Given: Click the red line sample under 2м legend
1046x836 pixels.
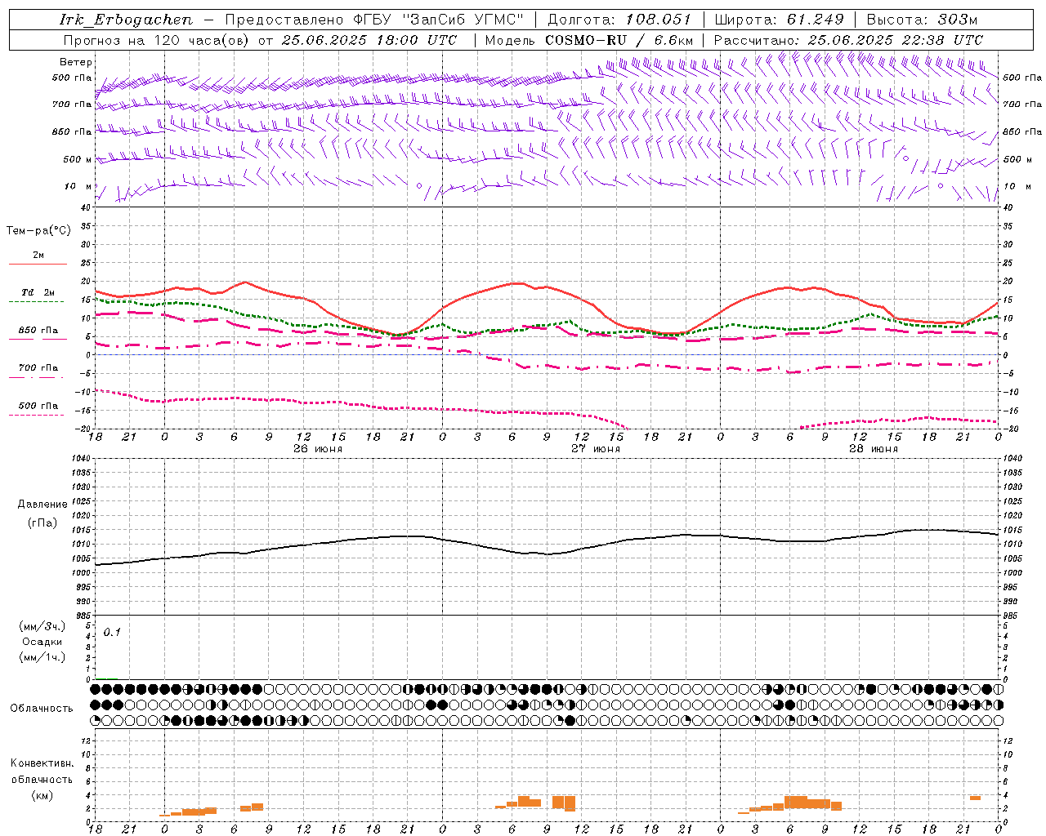Looking at the screenshot, I should (38, 265).
